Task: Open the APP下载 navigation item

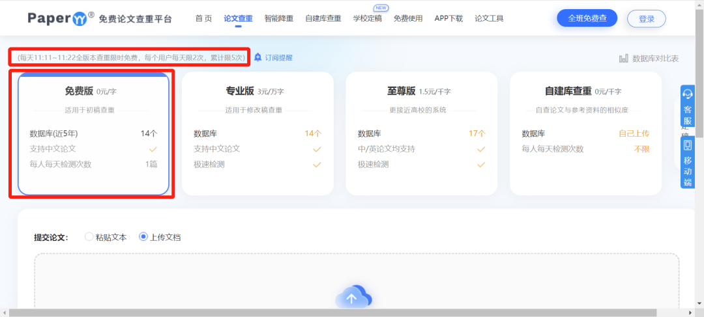Action: pos(448,19)
